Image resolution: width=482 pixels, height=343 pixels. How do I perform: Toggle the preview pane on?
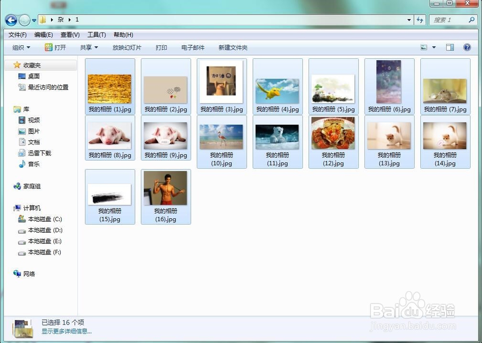coord(450,47)
